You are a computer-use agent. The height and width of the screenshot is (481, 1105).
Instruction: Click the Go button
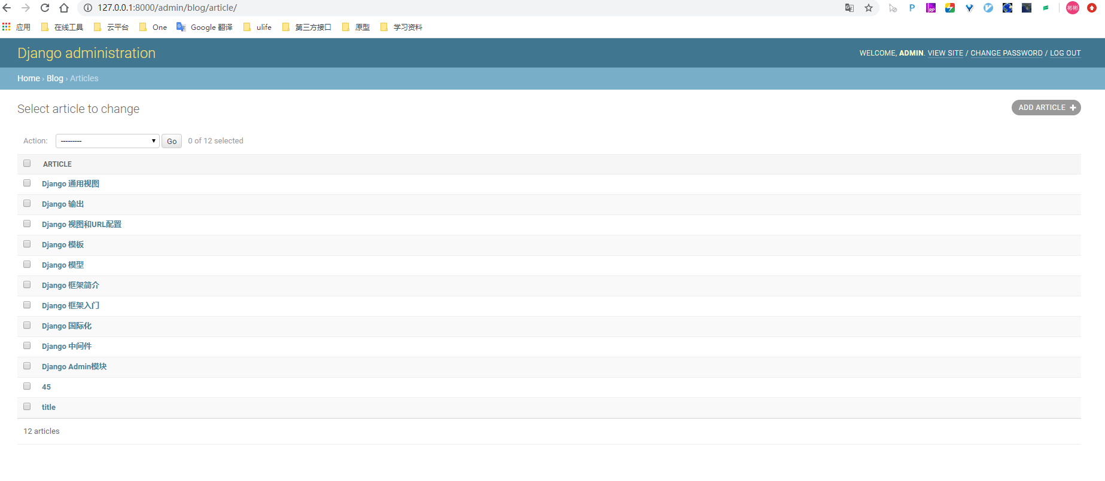(x=172, y=141)
